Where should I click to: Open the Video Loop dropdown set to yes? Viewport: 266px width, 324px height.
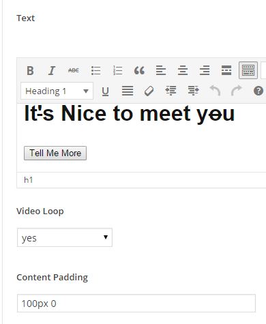pos(65,237)
